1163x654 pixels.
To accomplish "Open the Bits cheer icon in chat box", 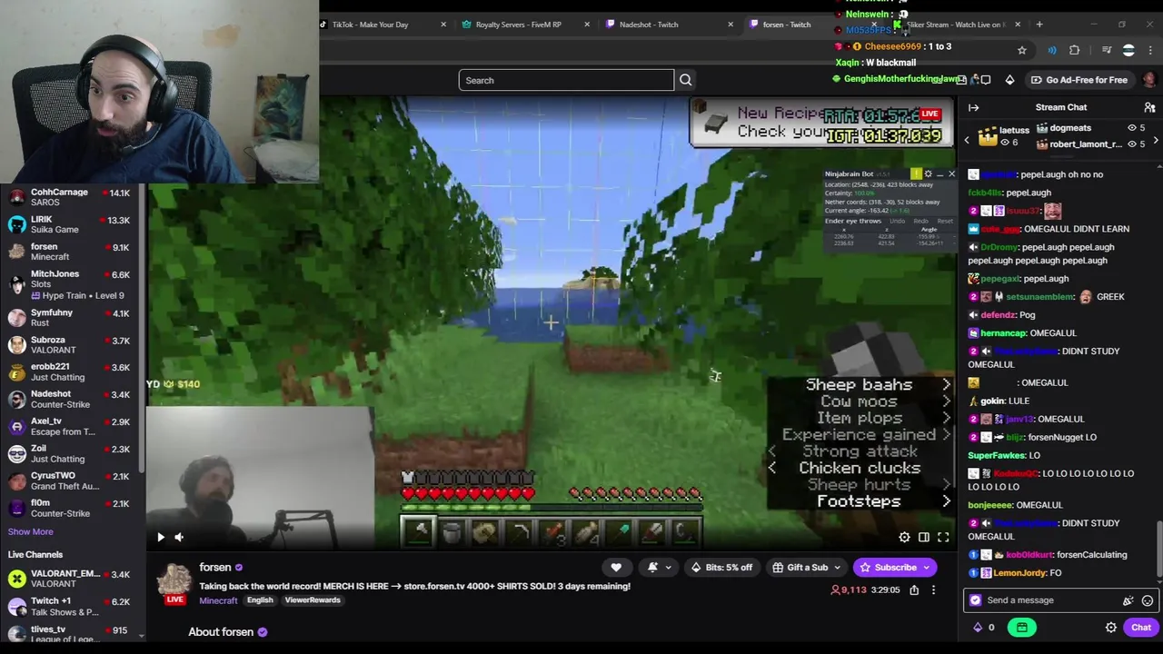I will coord(1128,600).
